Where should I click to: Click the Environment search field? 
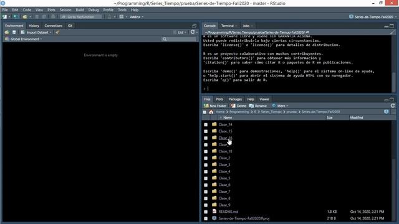179,39
